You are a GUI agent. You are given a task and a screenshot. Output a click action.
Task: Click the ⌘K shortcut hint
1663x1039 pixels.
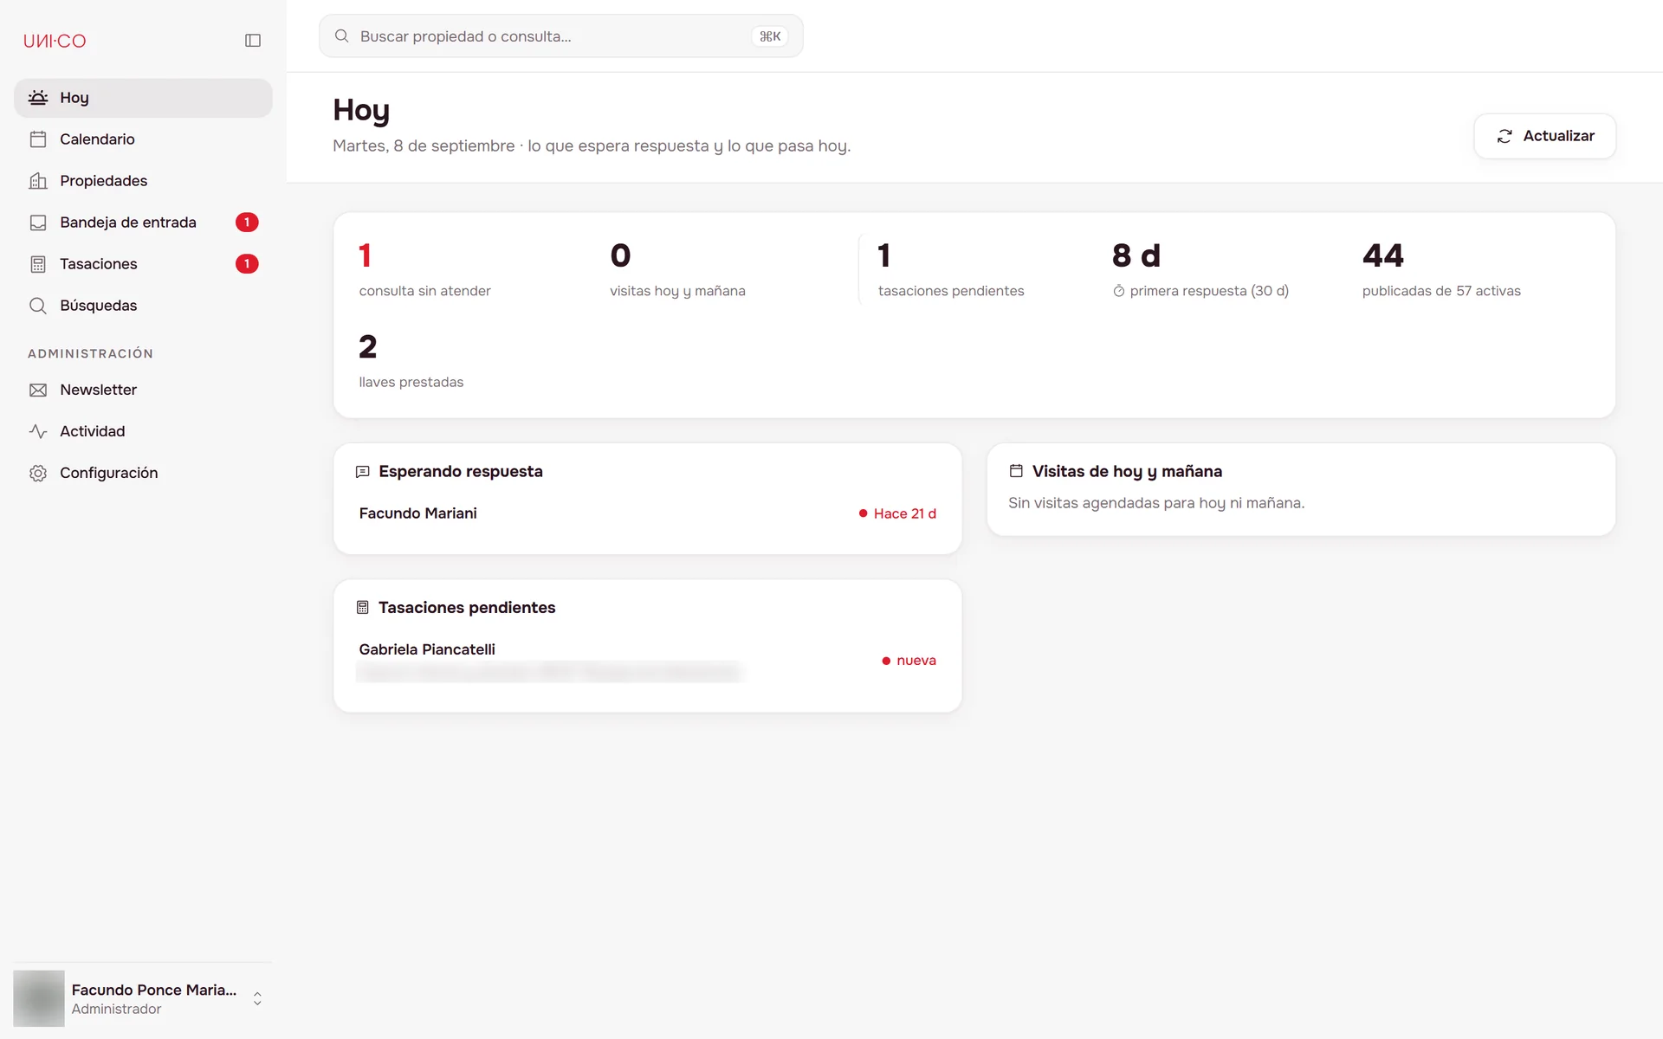pyautogui.click(x=770, y=36)
